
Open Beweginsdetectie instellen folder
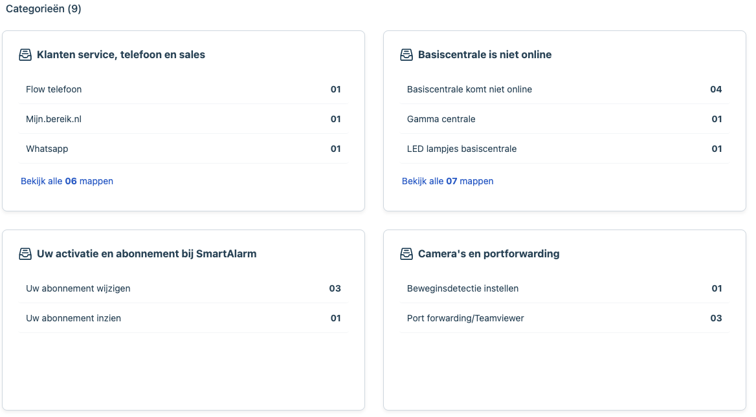(463, 288)
